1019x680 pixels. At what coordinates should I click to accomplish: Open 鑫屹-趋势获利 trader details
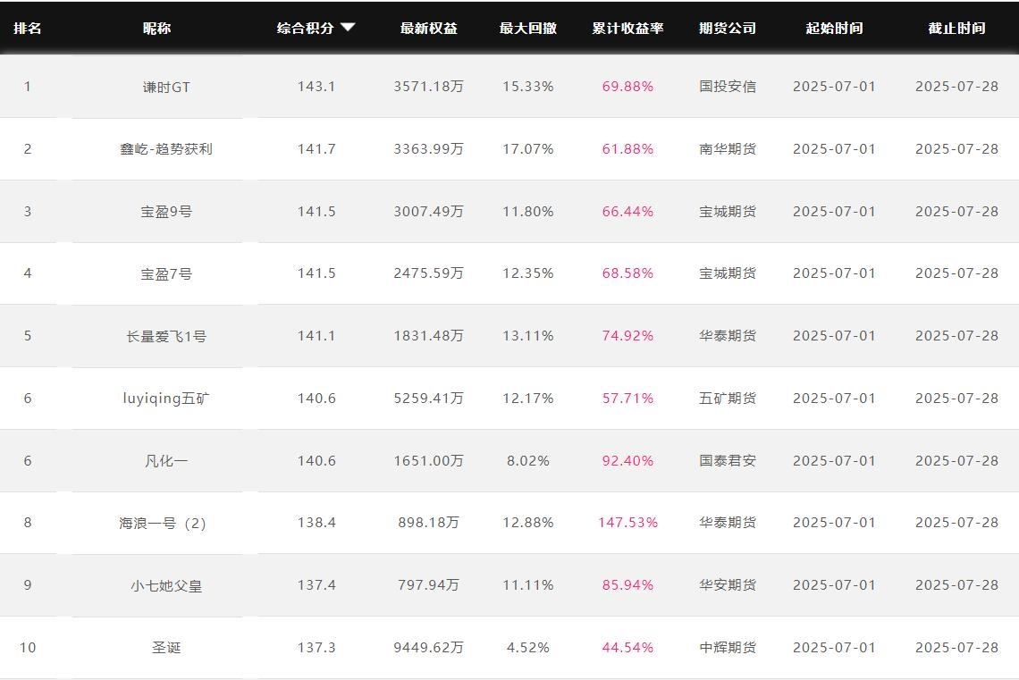click(166, 149)
